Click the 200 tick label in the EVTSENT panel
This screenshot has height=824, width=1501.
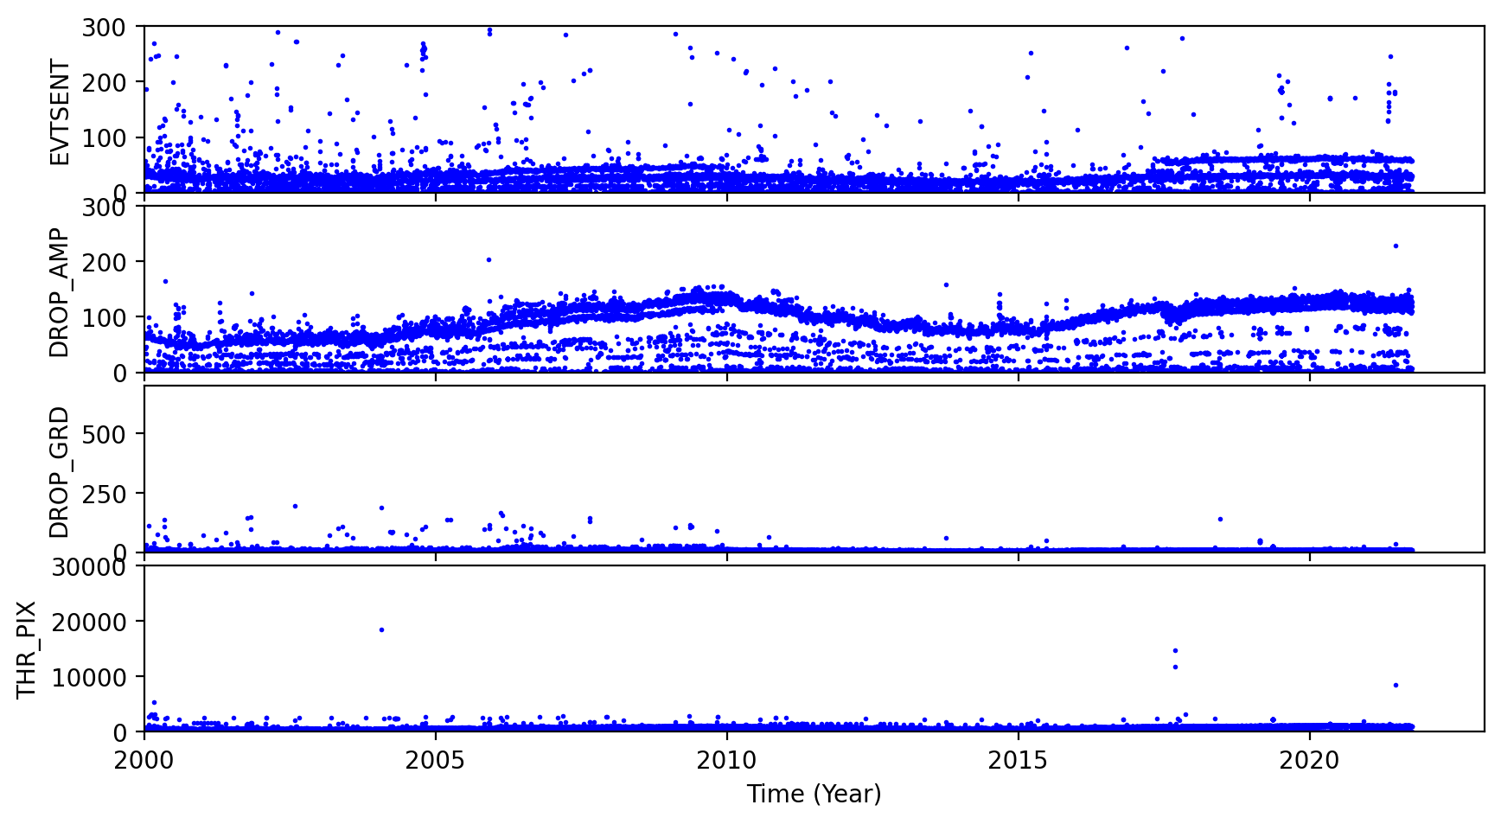(105, 82)
